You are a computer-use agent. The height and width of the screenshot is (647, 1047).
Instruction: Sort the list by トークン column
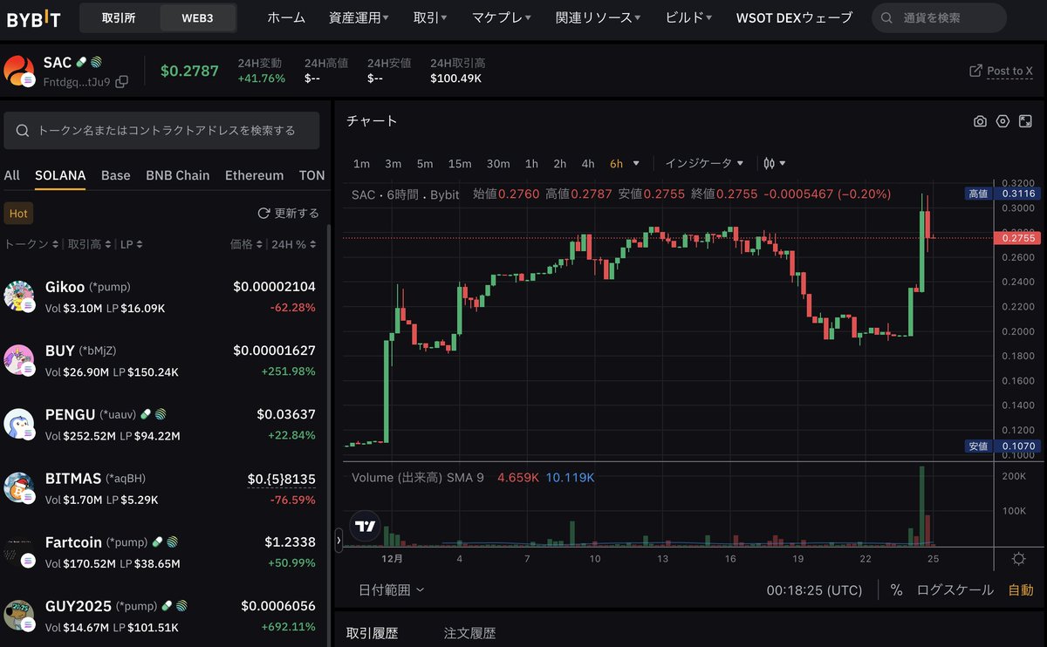coord(32,244)
